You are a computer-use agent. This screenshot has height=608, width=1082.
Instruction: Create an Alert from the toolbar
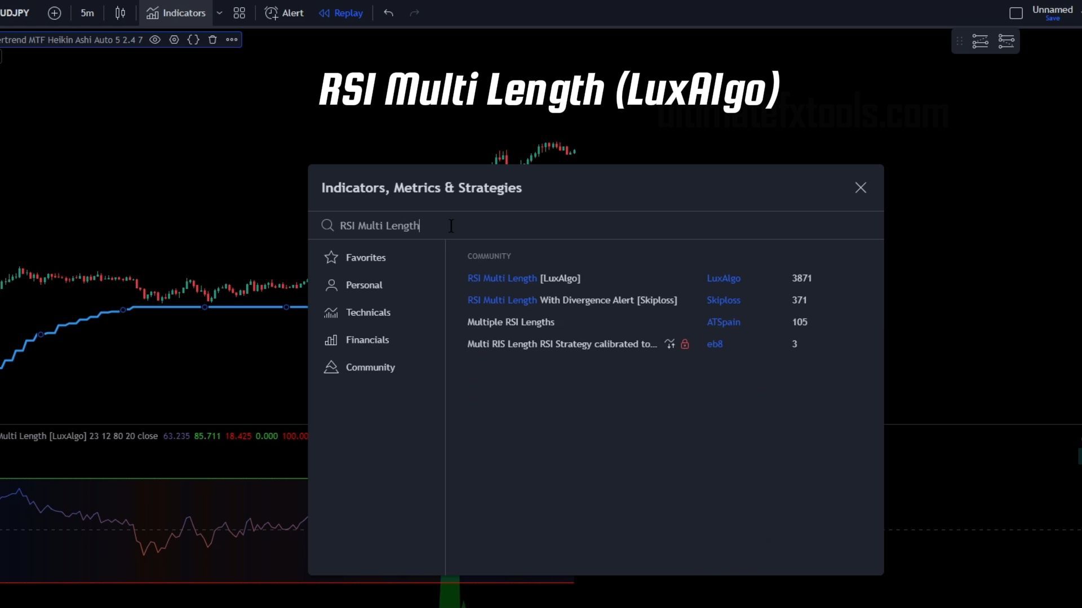[284, 13]
